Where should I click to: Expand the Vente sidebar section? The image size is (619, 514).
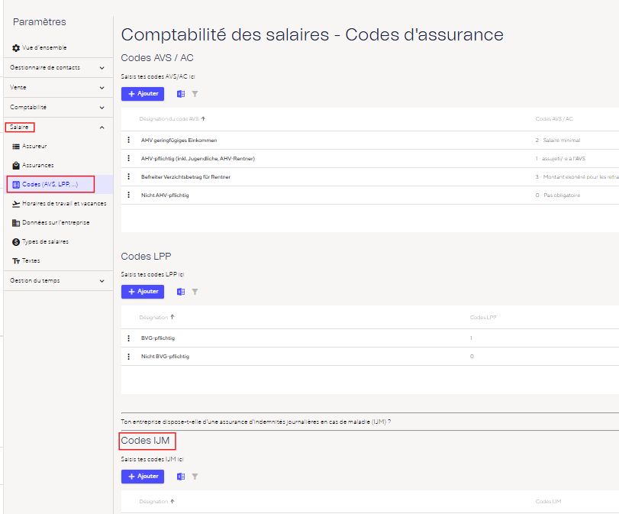pos(102,88)
